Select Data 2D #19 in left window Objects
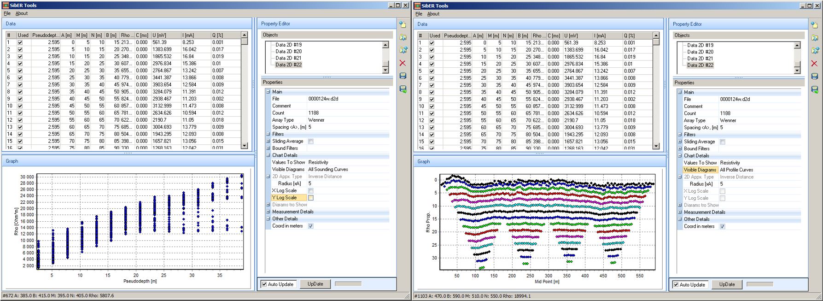The height and width of the screenshot is (301, 823). click(x=288, y=45)
